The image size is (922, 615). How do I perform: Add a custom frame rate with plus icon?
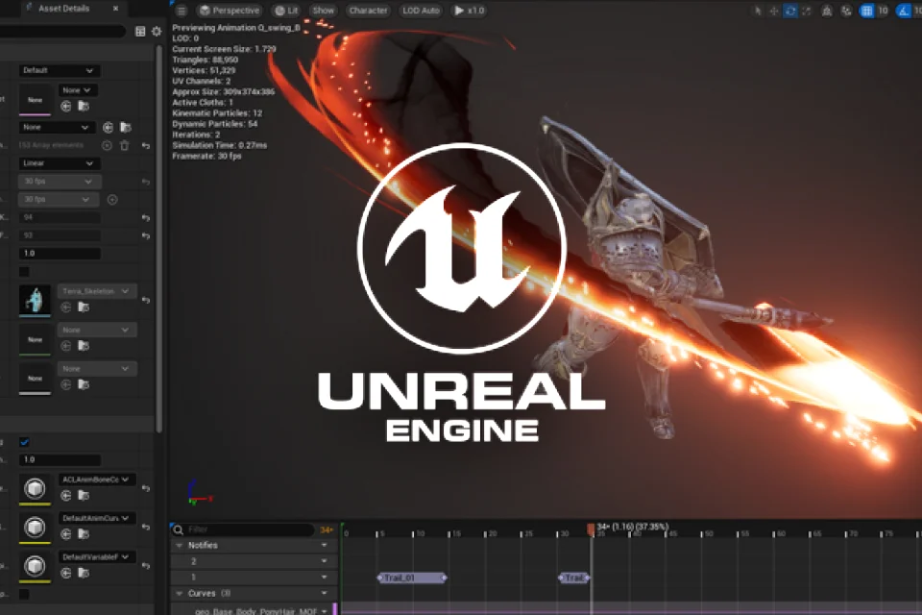[112, 200]
